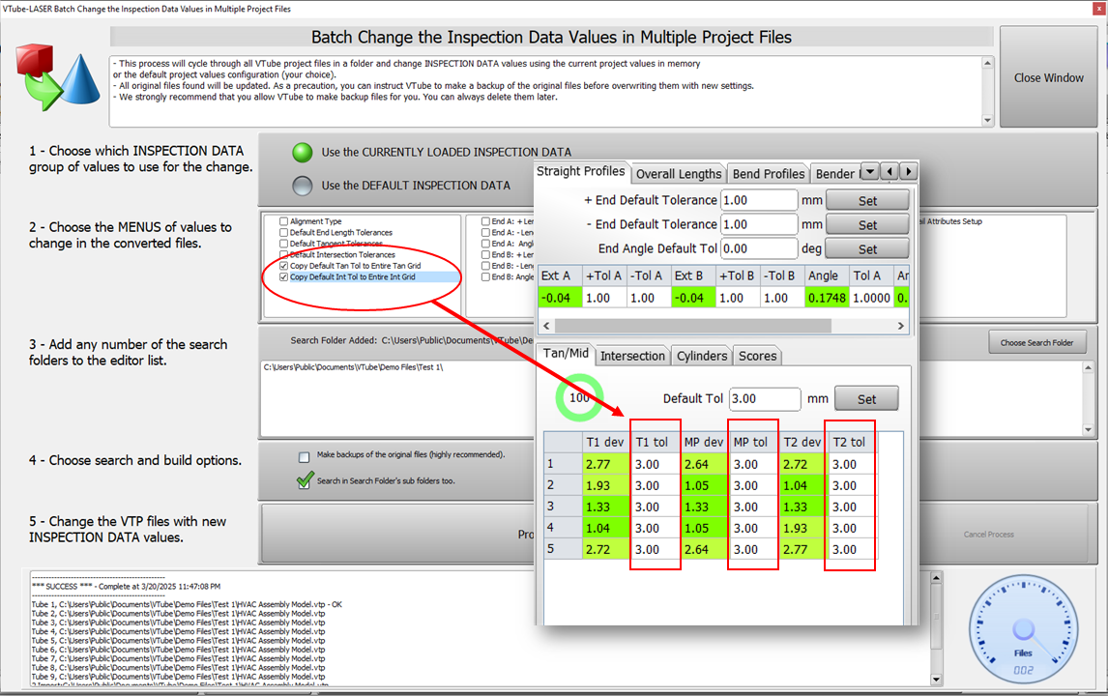Click the Tol A cell showing 1.0000
Viewport: 1108px width, 696px height.
point(871,298)
